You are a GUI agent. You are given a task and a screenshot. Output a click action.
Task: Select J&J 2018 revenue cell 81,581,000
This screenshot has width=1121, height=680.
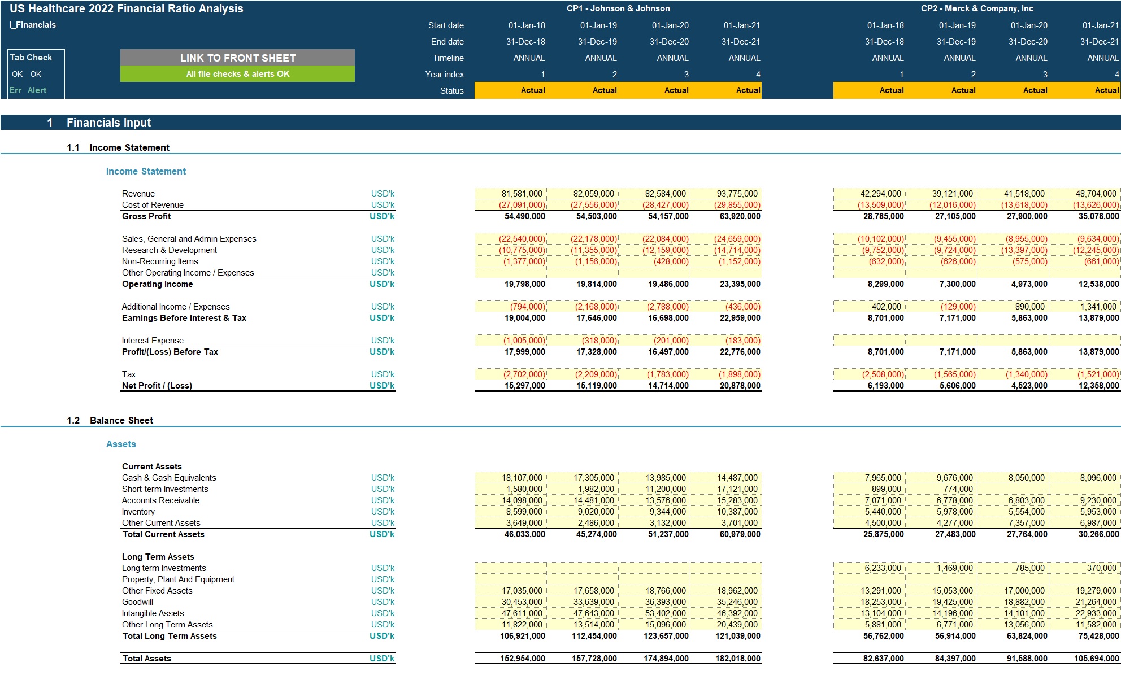pos(511,194)
